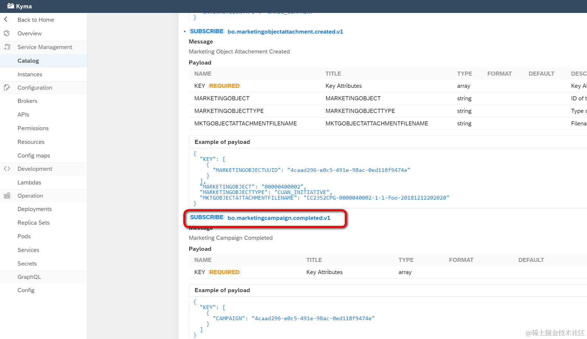Click NAME column header in first table
Image resolution: width=587 pixels, height=339 pixels.
pyautogui.click(x=203, y=74)
